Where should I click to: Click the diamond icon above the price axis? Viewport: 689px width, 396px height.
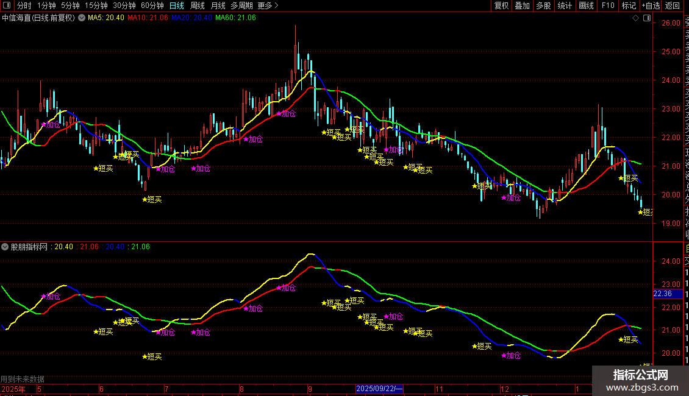pos(636,18)
